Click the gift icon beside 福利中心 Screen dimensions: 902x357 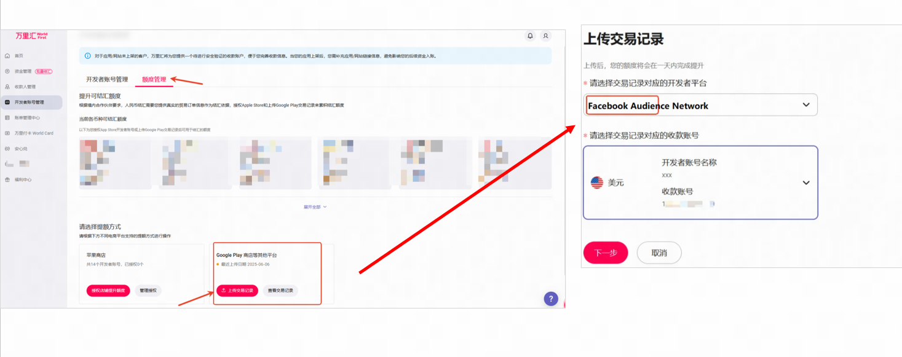pyautogui.click(x=7, y=180)
